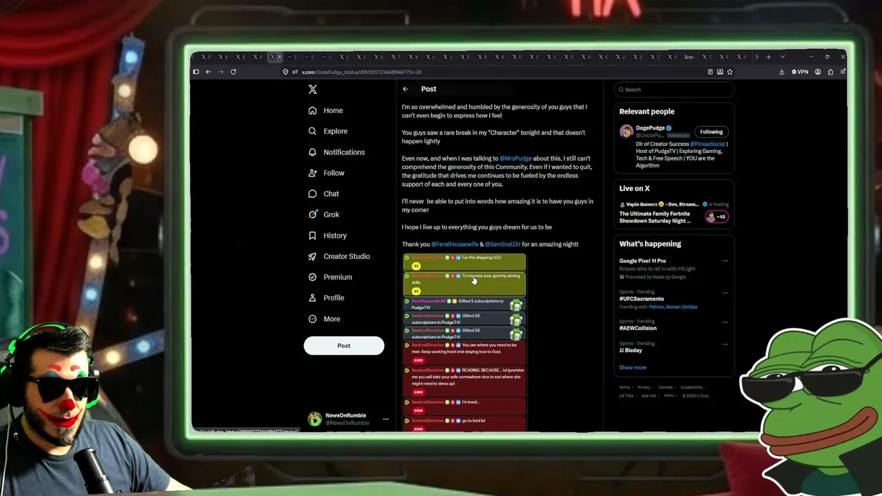Image resolution: width=882 pixels, height=496 pixels.
Task: Click the More circle icon in the sidebar
Action: click(x=313, y=319)
